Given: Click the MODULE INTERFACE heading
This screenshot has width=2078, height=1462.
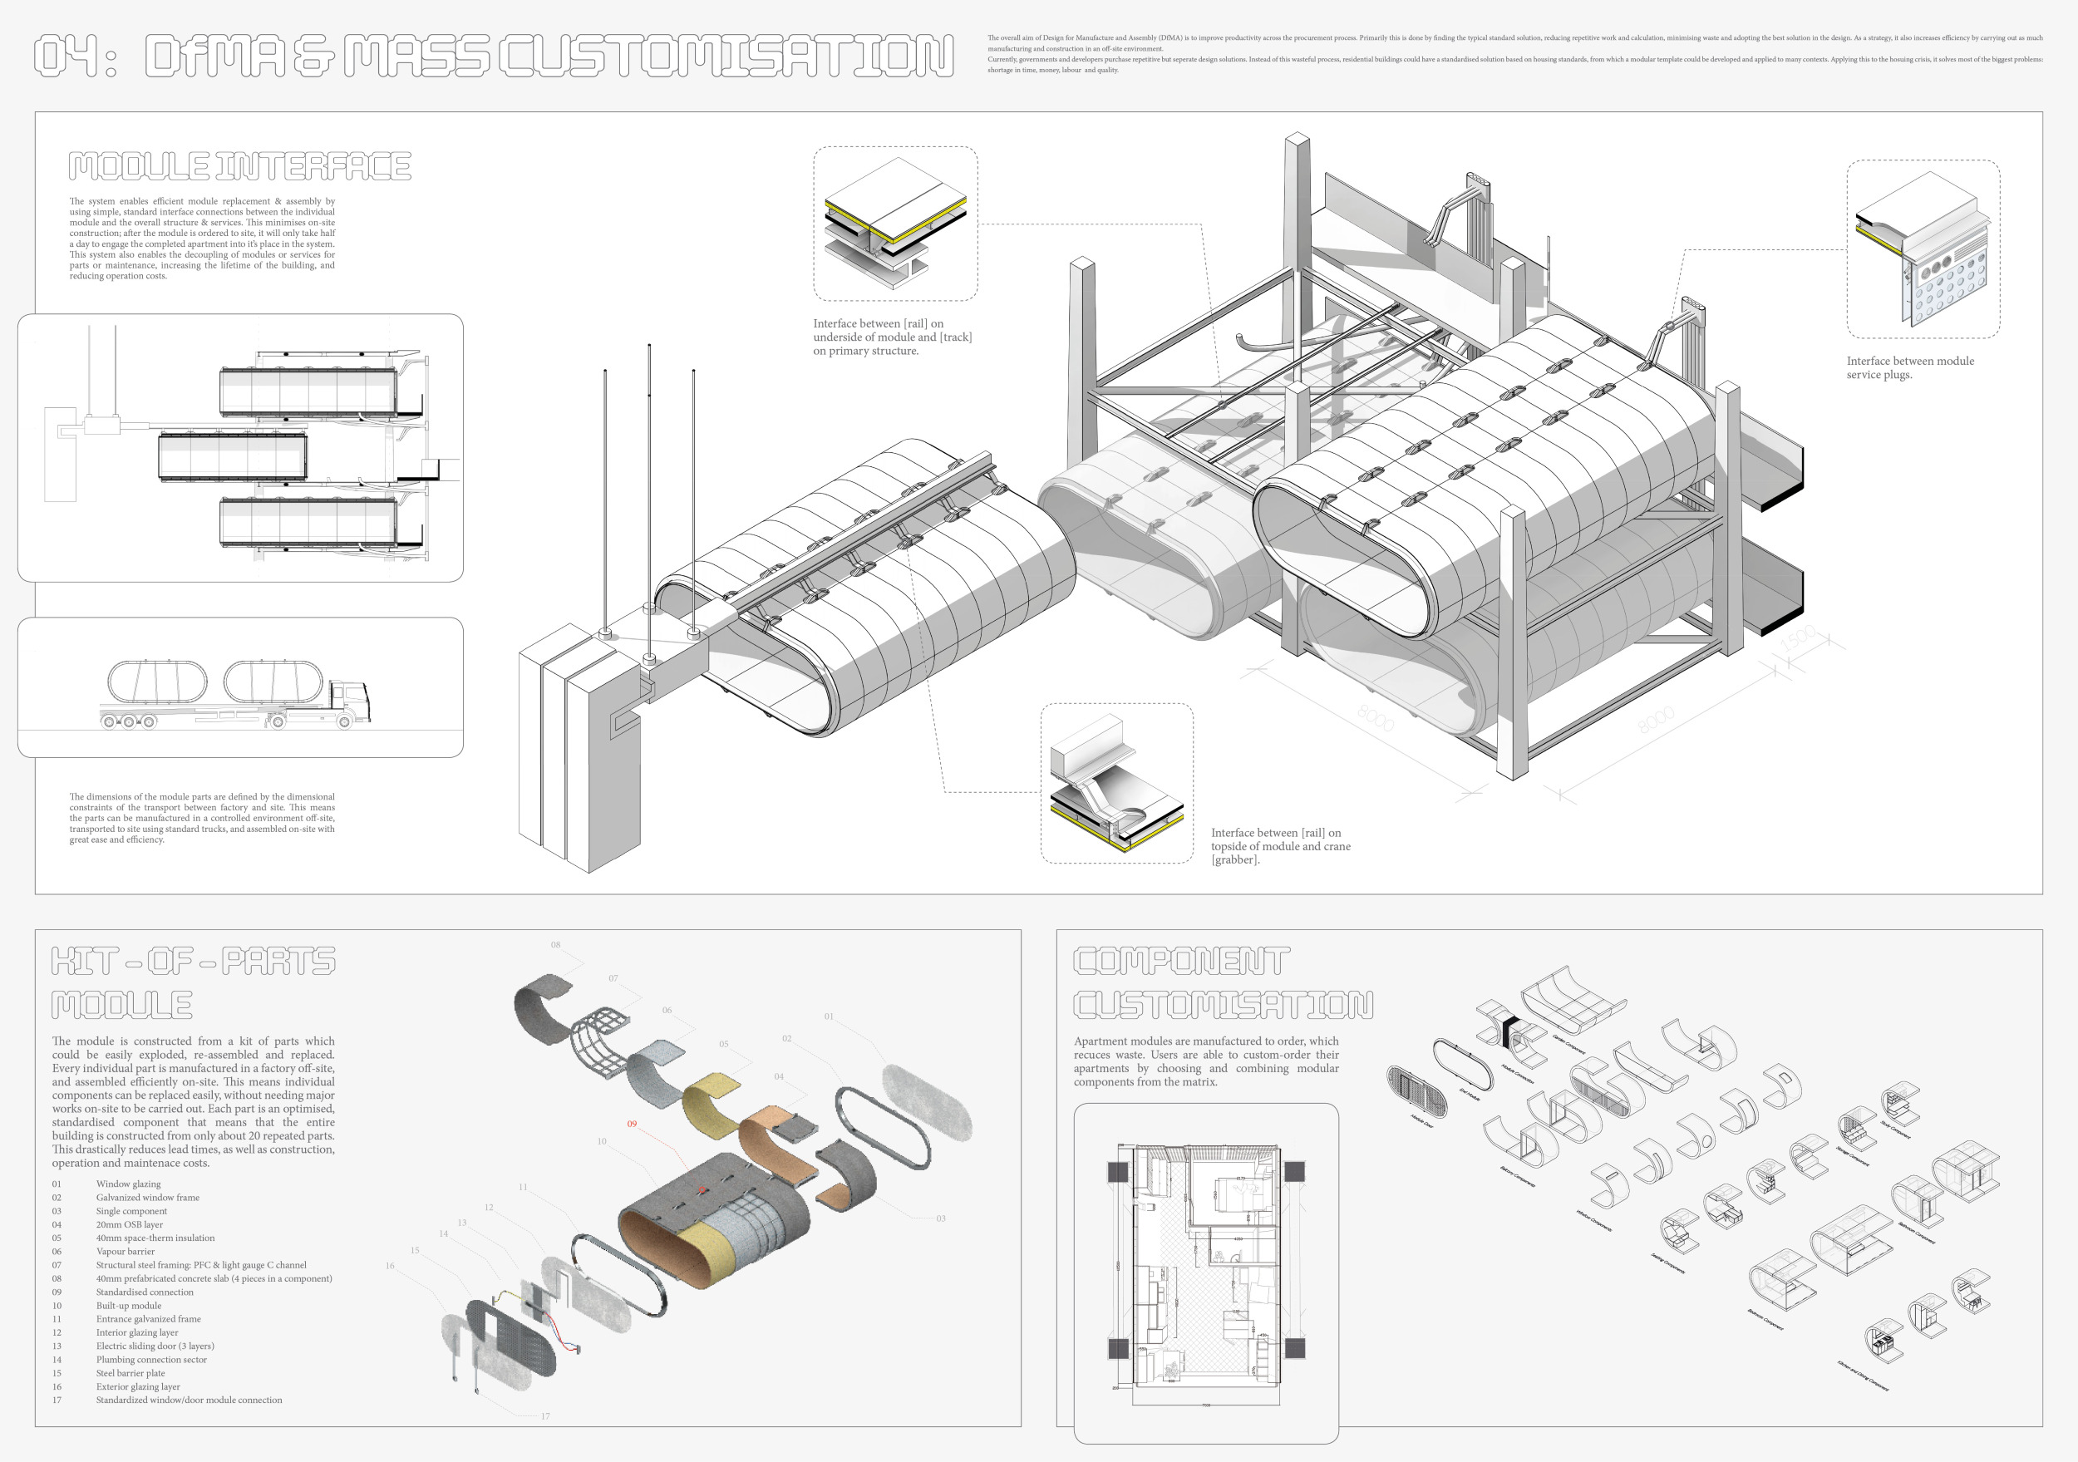Looking at the screenshot, I should [x=240, y=166].
